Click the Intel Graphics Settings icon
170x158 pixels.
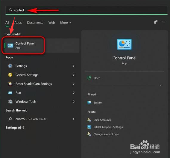(x=89, y=127)
